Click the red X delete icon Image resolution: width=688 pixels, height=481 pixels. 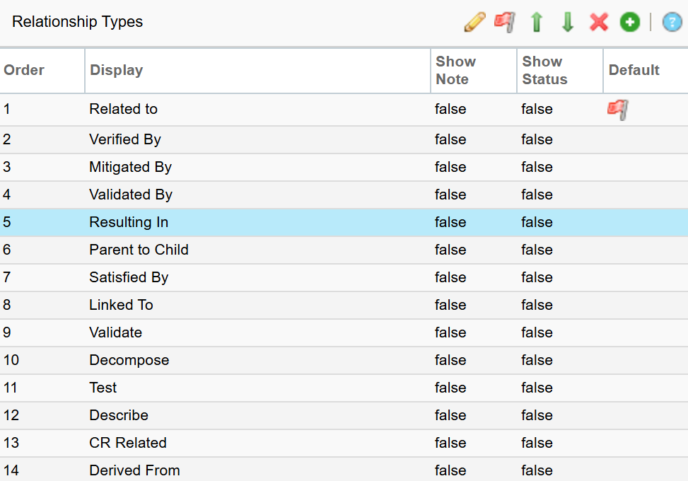[x=599, y=22]
